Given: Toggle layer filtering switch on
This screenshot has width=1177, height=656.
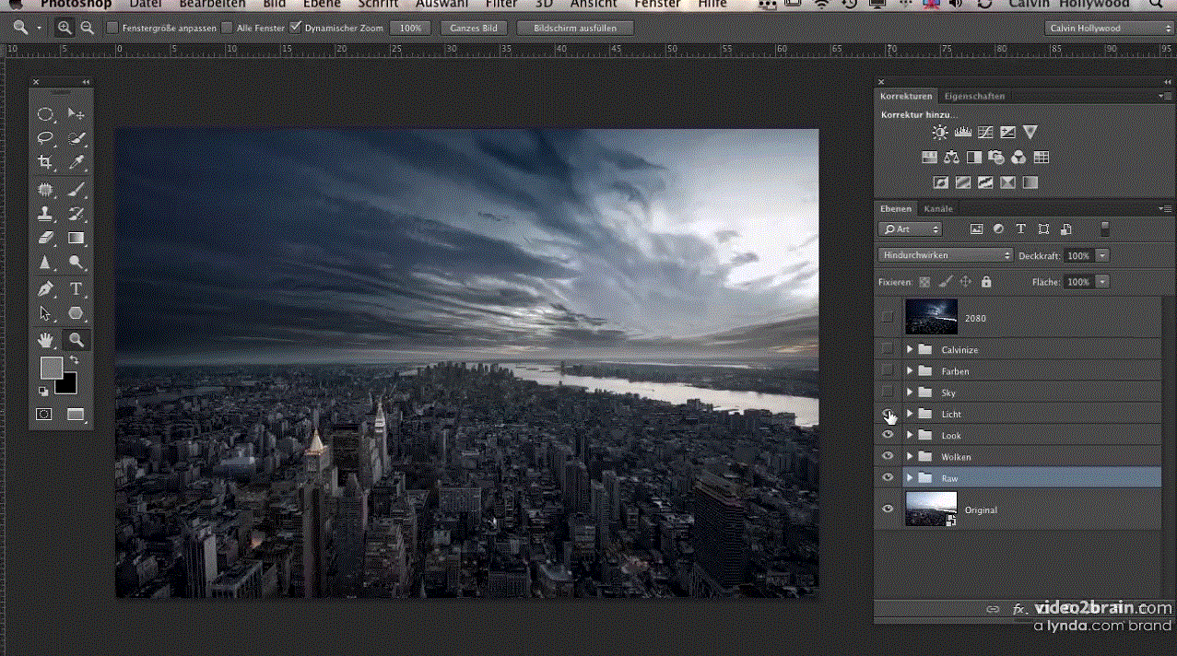Looking at the screenshot, I should (1105, 229).
